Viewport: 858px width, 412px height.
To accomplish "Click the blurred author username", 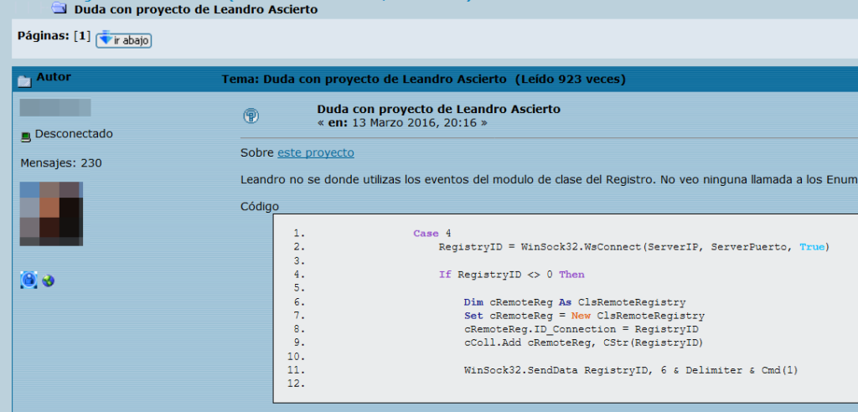I will 55,107.
